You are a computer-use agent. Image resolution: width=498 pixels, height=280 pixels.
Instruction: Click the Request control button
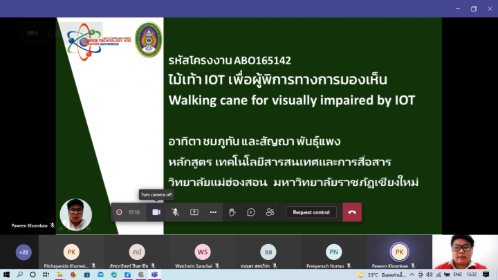tap(311, 212)
